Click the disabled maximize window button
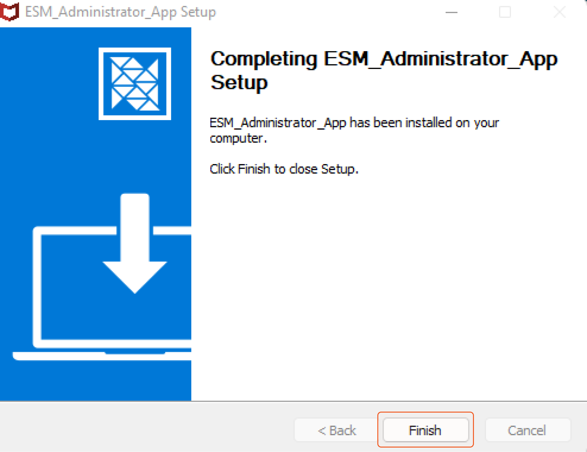 pos(505,12)
